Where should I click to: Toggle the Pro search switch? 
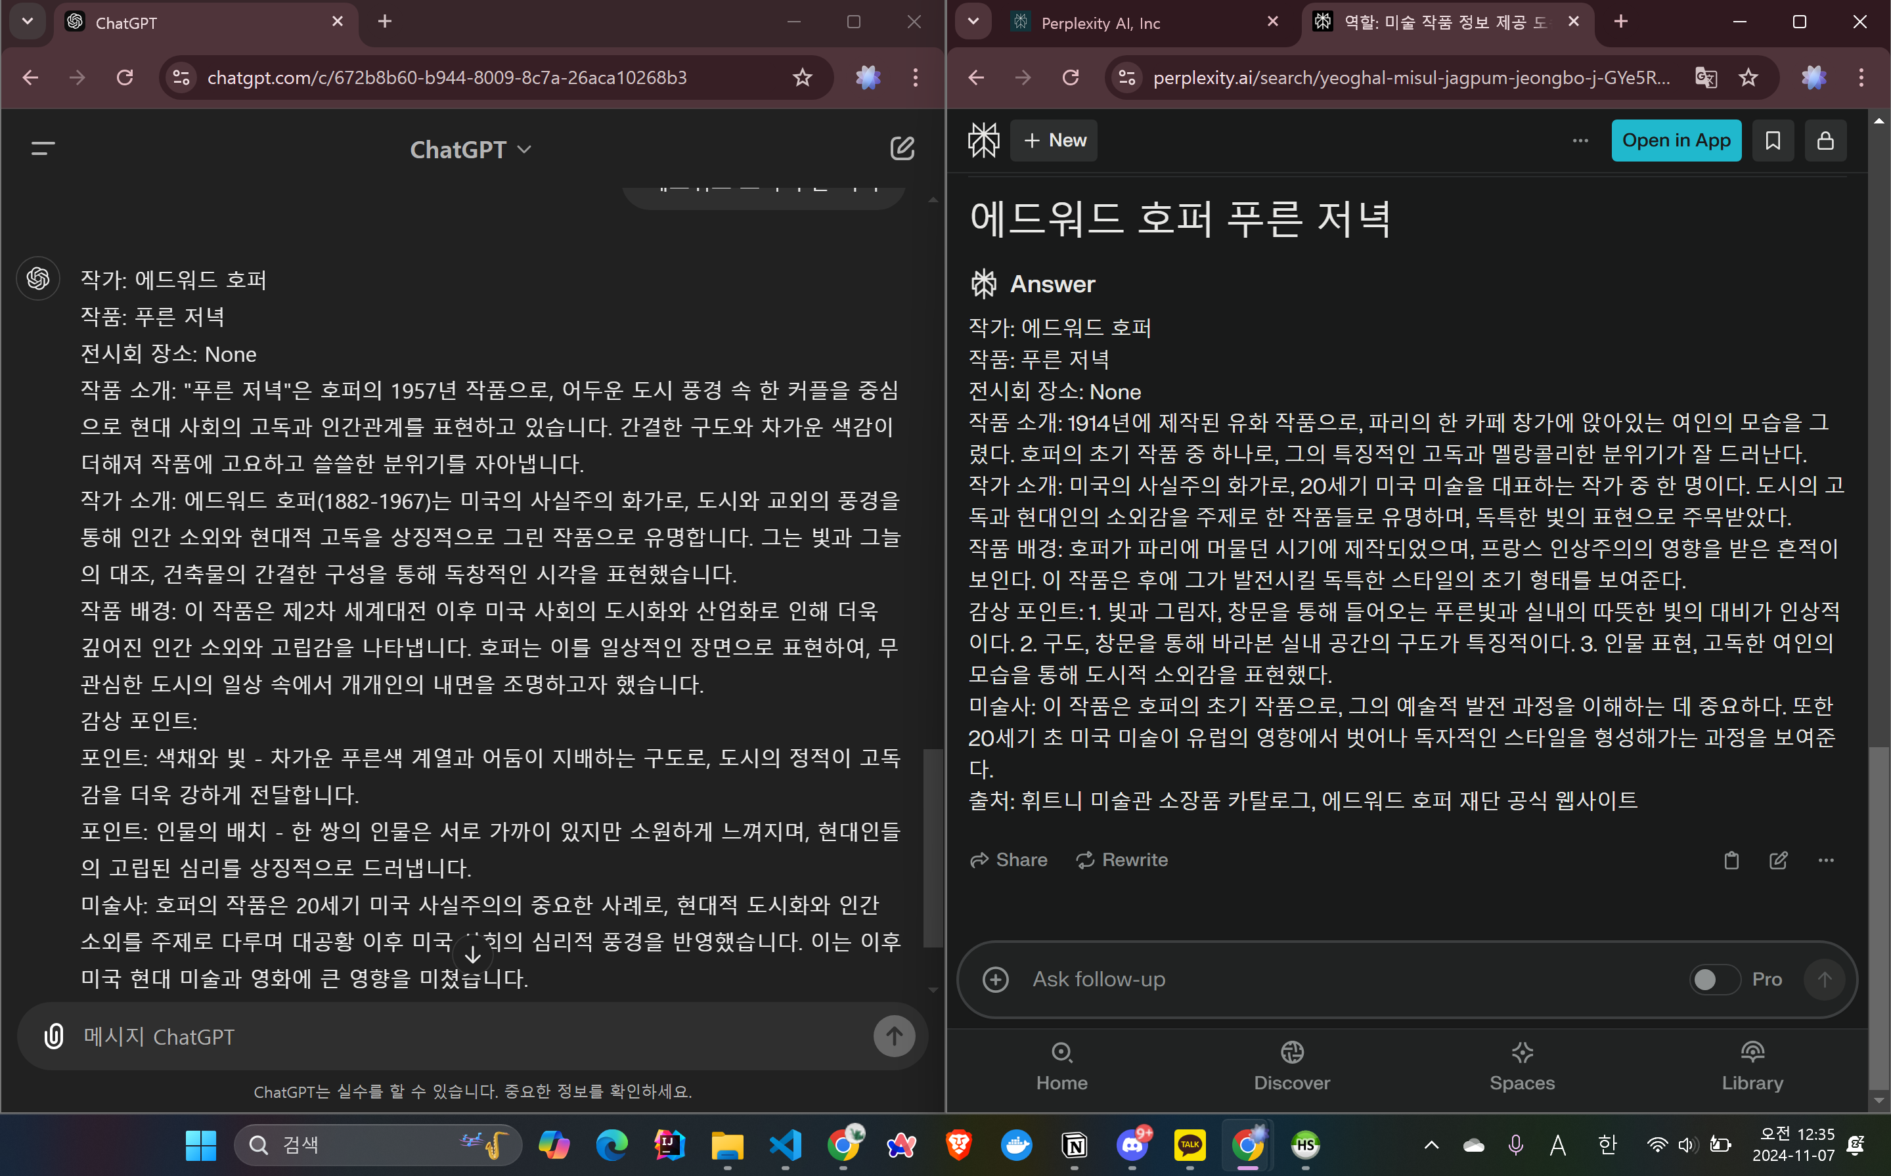1714,979
